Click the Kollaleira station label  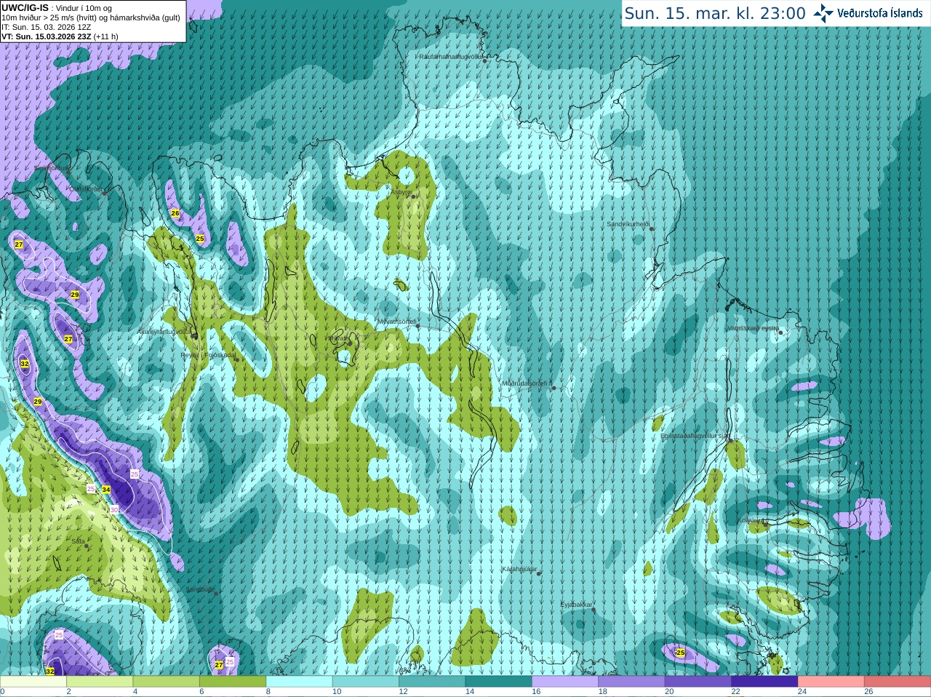click(751, 520)
